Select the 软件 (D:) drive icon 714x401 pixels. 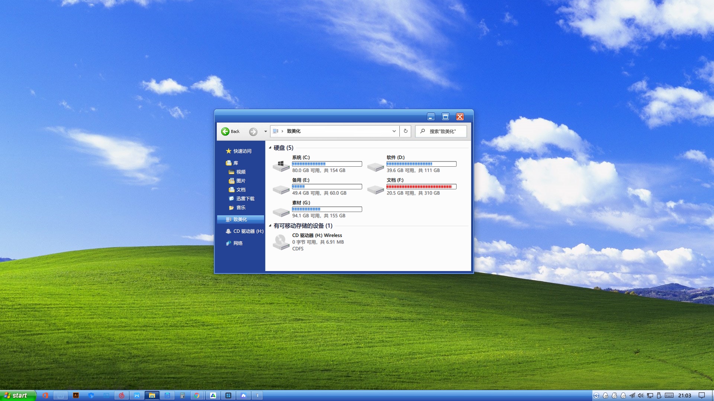375,167
